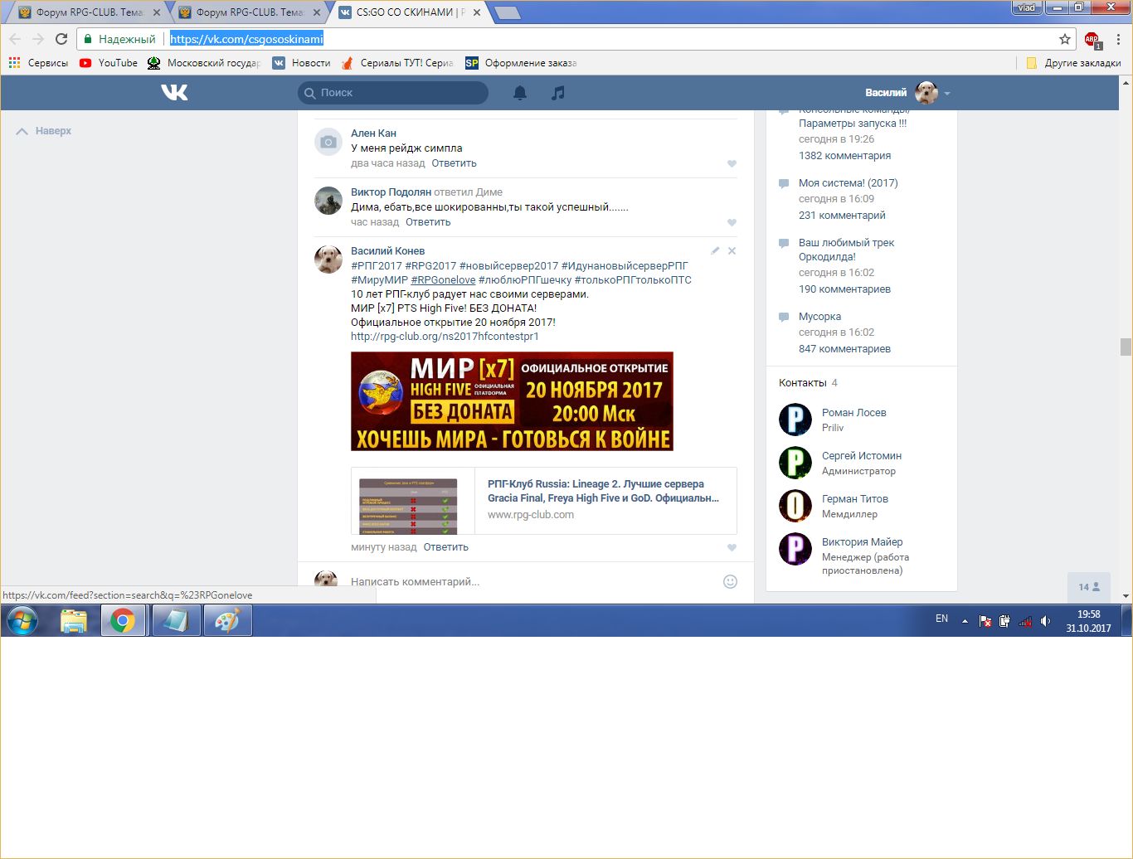Open the emoji smiley picker
This screenshot has width=1133, height=859.
730,581
